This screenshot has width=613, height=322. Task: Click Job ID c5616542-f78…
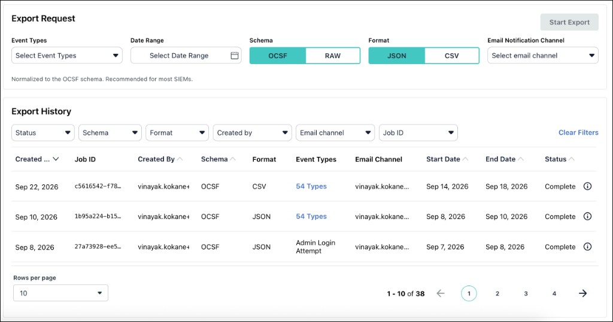(98, 186)
